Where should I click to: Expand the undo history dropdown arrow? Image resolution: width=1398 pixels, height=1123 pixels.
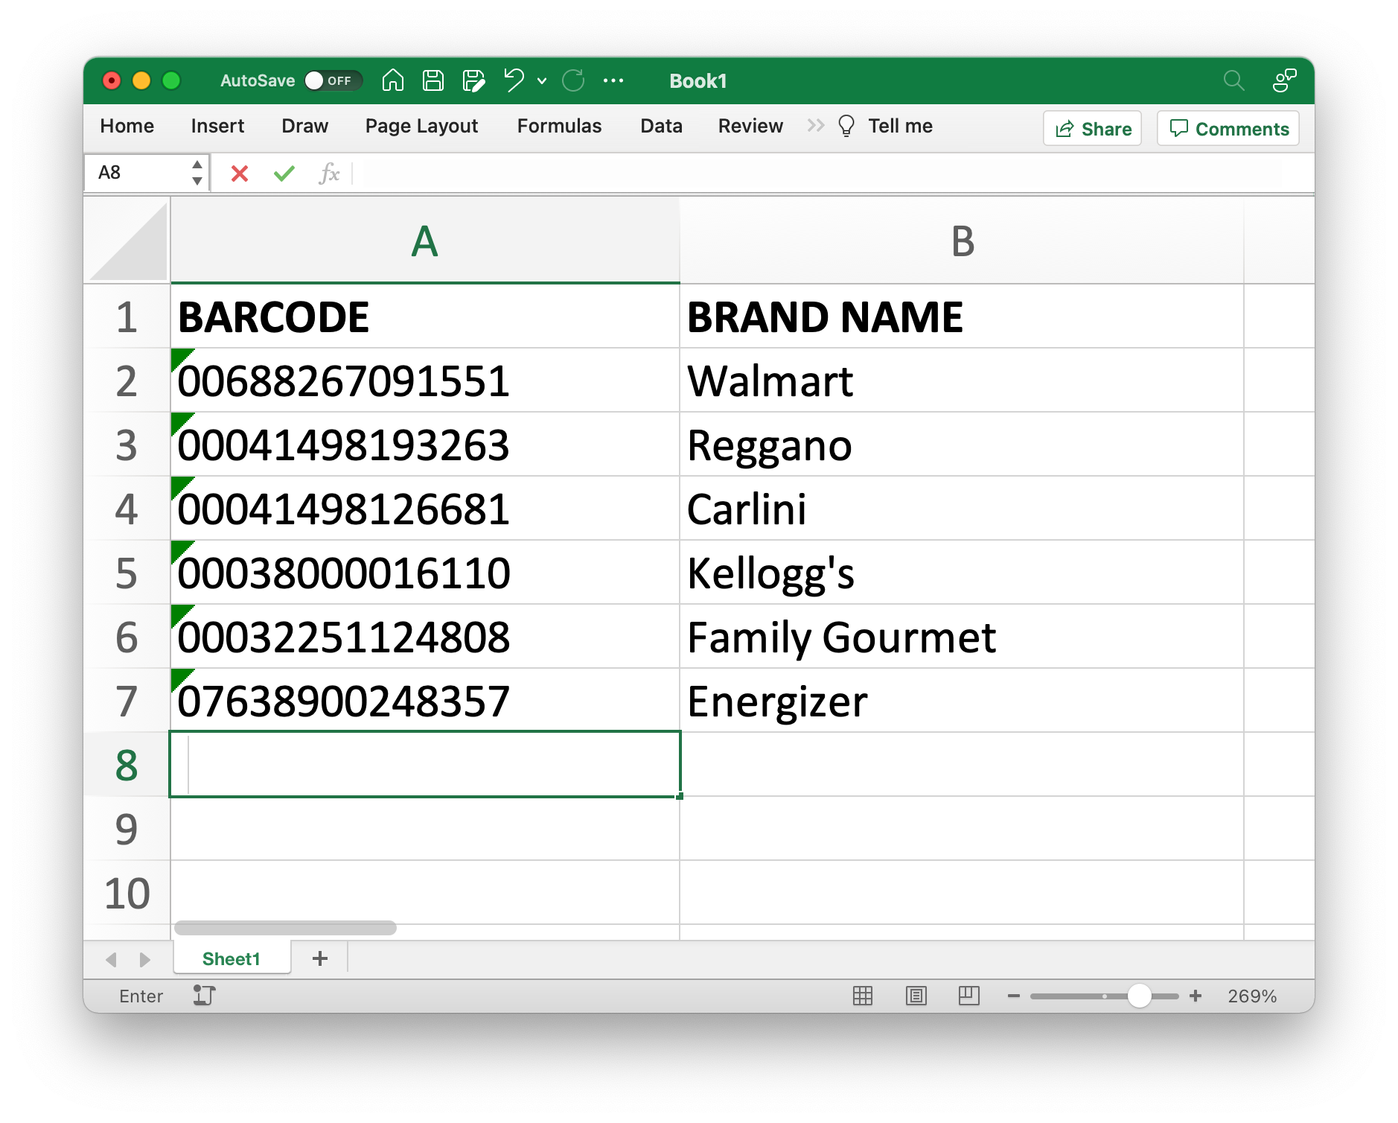pyautogui.click(x=542, y=80)
